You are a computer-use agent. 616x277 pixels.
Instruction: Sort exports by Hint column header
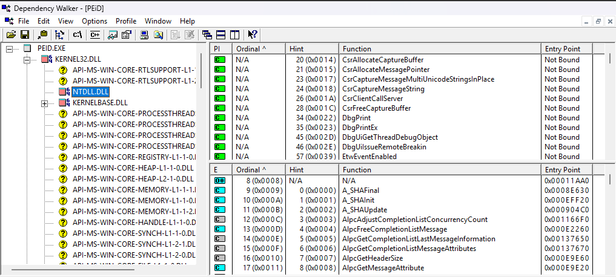click(313, 170)
